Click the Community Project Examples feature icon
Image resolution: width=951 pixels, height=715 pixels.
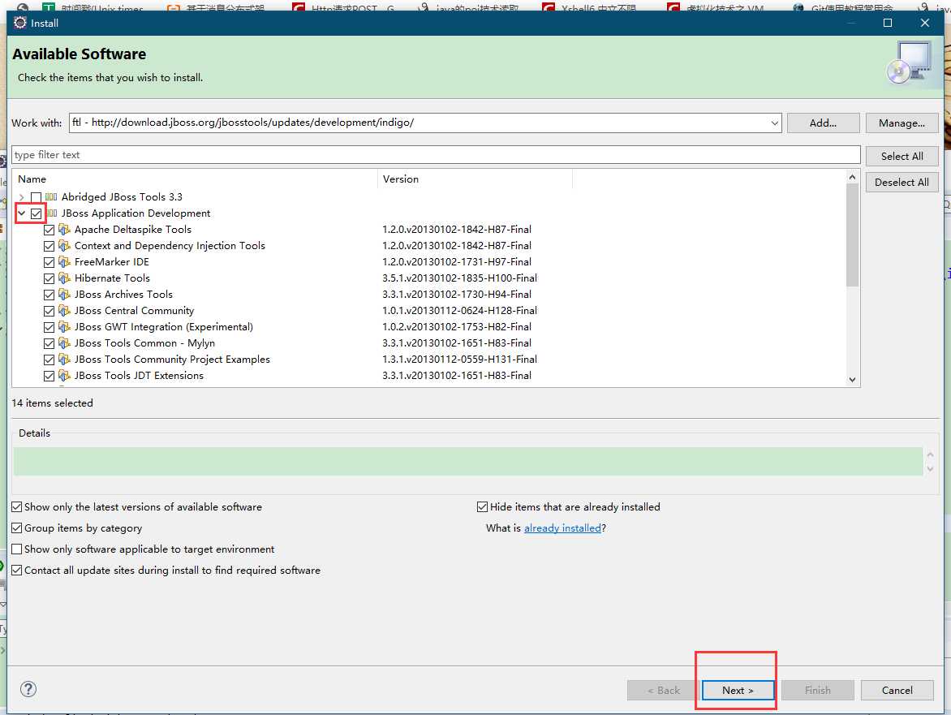64,360
